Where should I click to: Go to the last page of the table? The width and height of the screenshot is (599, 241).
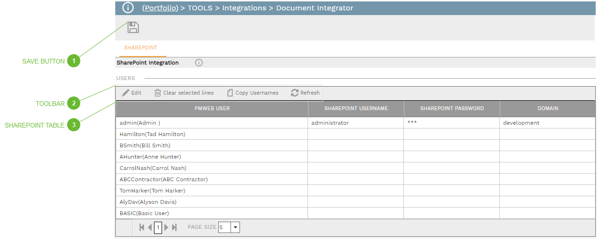pyautogui.click(x=174, y=227)
